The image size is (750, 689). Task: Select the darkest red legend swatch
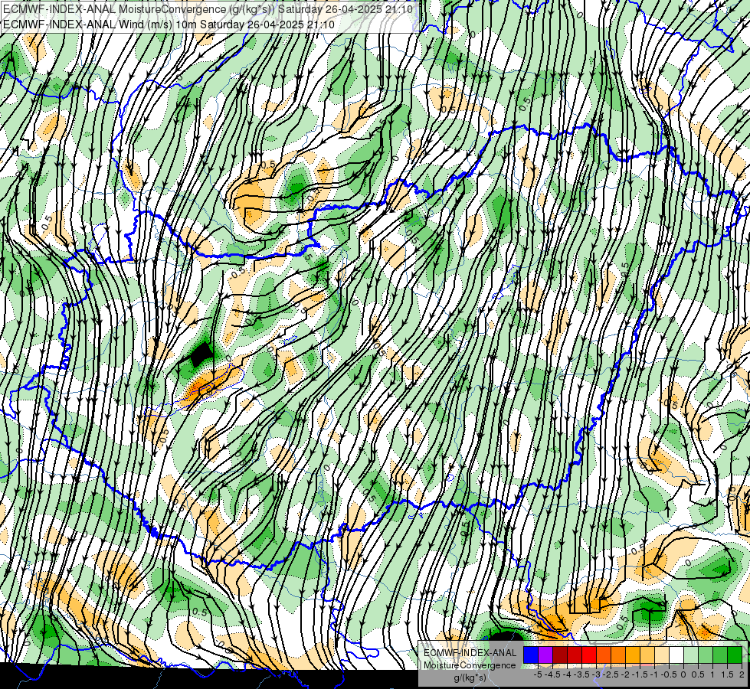560,655
